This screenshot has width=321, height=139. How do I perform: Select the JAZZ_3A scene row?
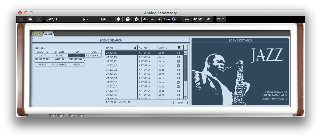click(144, 78)
